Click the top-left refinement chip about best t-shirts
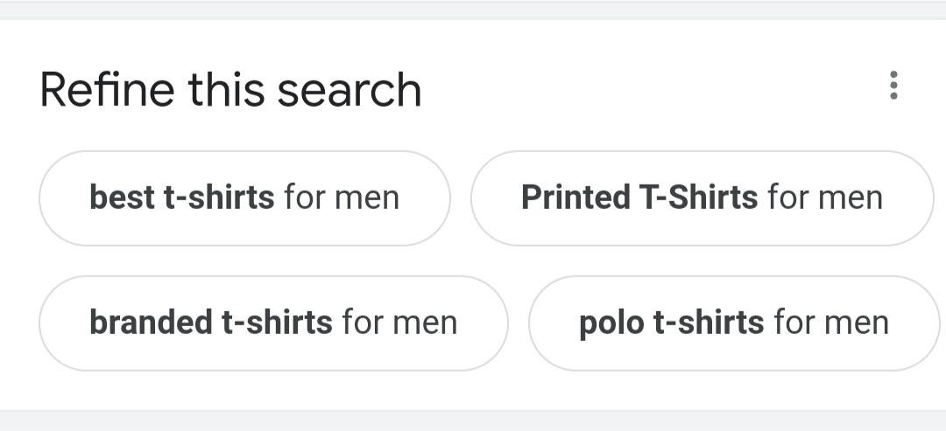This screenshot has width=946, height=431. (244, 198)
